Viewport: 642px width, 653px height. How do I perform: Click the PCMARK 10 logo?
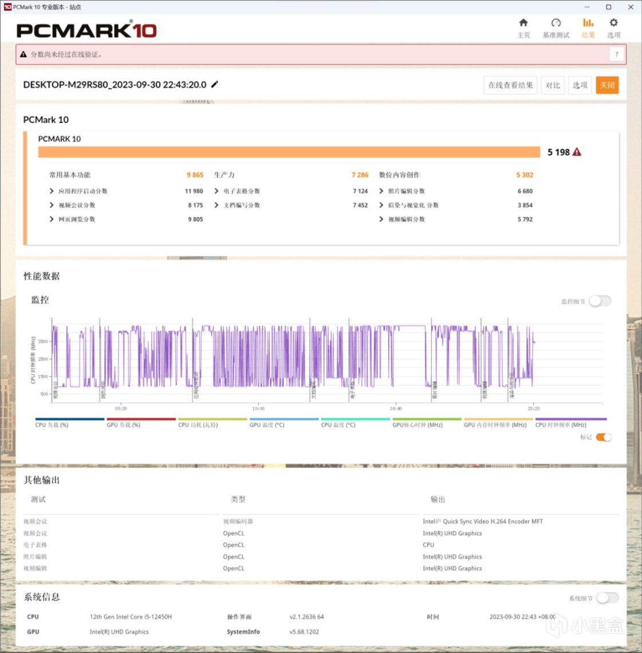(x=86, y=30)
